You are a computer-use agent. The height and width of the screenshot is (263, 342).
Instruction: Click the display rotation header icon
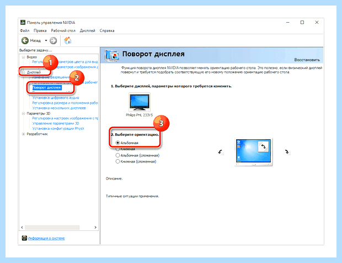point(111,55)
